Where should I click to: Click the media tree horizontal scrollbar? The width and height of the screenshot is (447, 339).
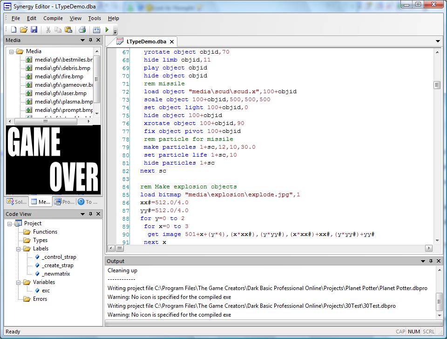[x=46, y=121]
